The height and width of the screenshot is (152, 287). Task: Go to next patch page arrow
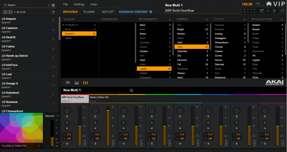pos(10,12)
